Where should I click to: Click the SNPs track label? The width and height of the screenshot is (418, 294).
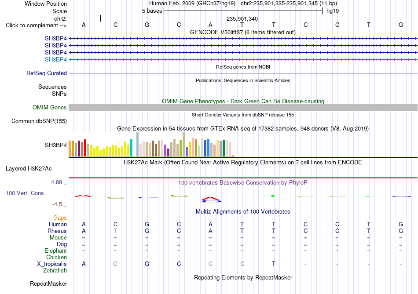[59, 94]
